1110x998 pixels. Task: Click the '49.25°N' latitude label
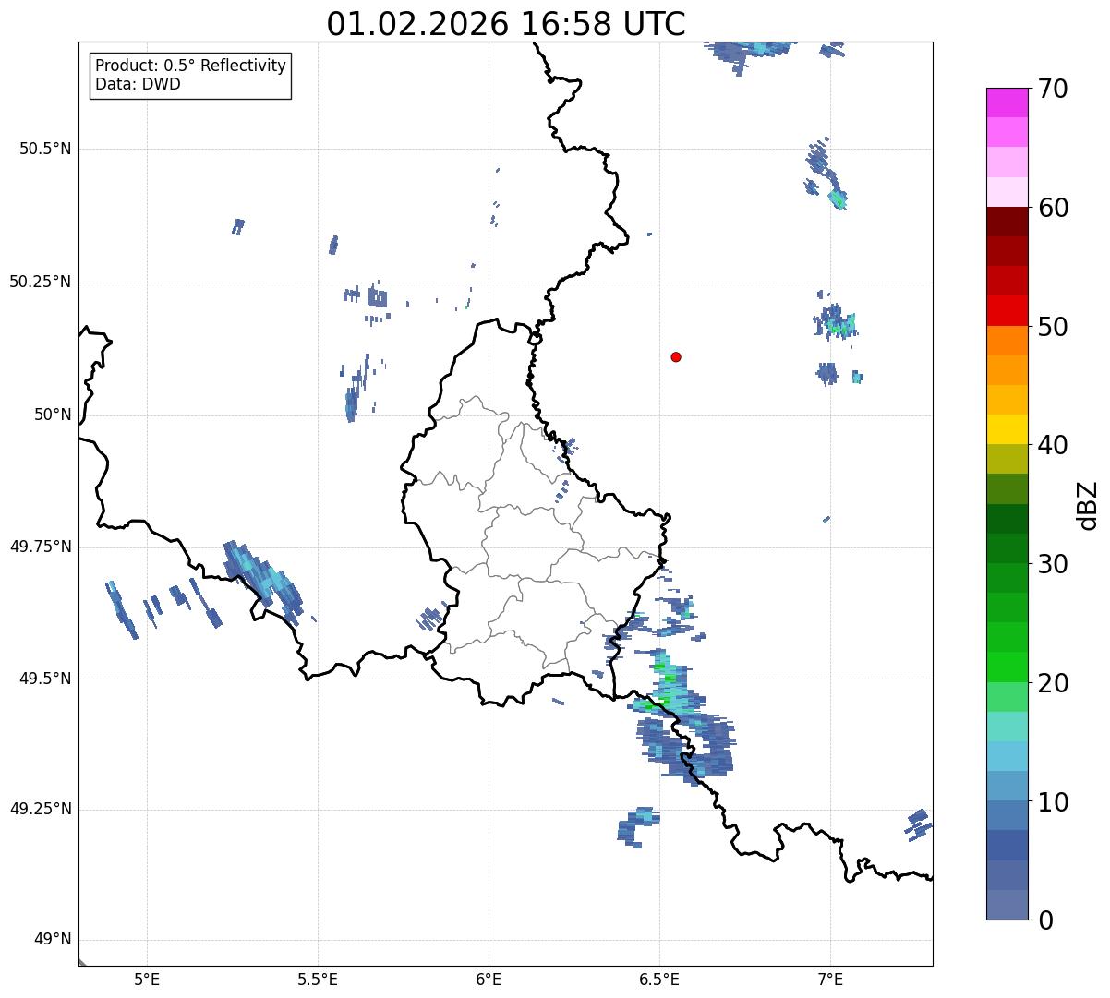pyautogui.click(x=40, y=810)
